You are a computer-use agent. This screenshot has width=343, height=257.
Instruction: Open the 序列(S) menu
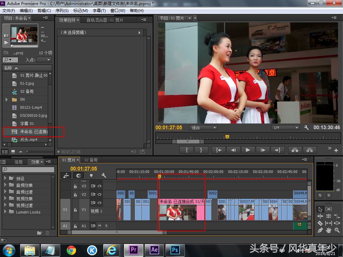pyautogui.click(x=62, y=11)
